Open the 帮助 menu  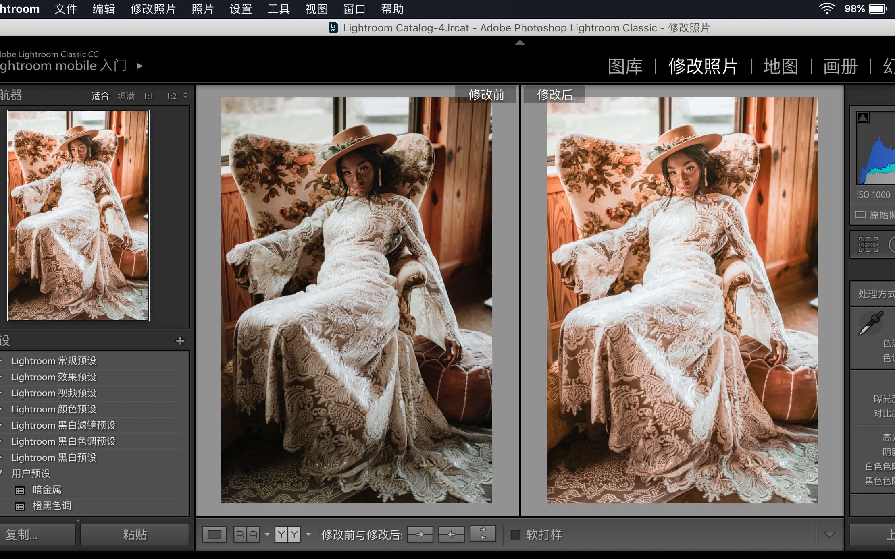click(392, 9)
